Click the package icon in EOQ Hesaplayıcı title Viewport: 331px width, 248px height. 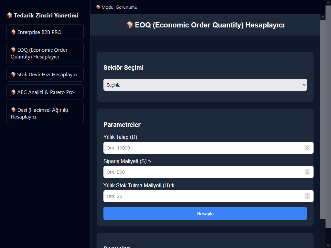130,25
